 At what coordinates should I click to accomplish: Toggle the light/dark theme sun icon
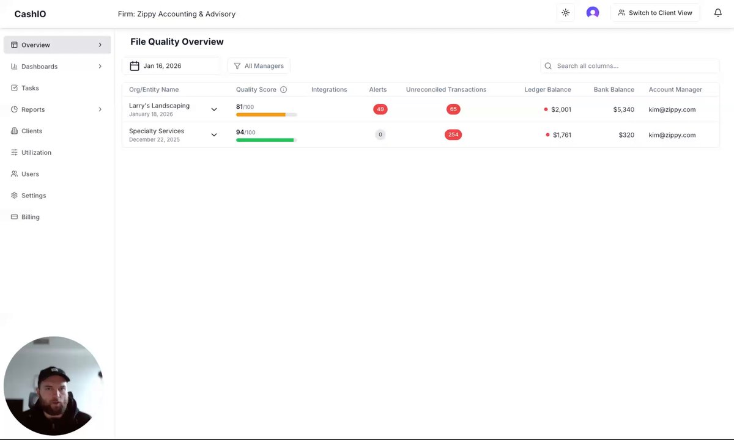[x=565, y=13]
